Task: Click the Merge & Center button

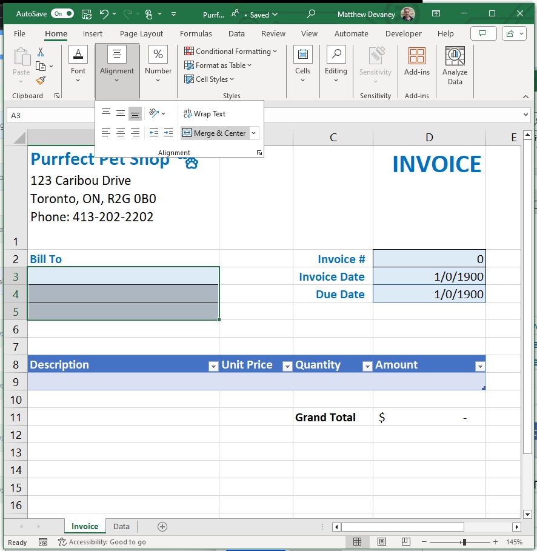Action: pyautogui.click(x=215, y=133)
